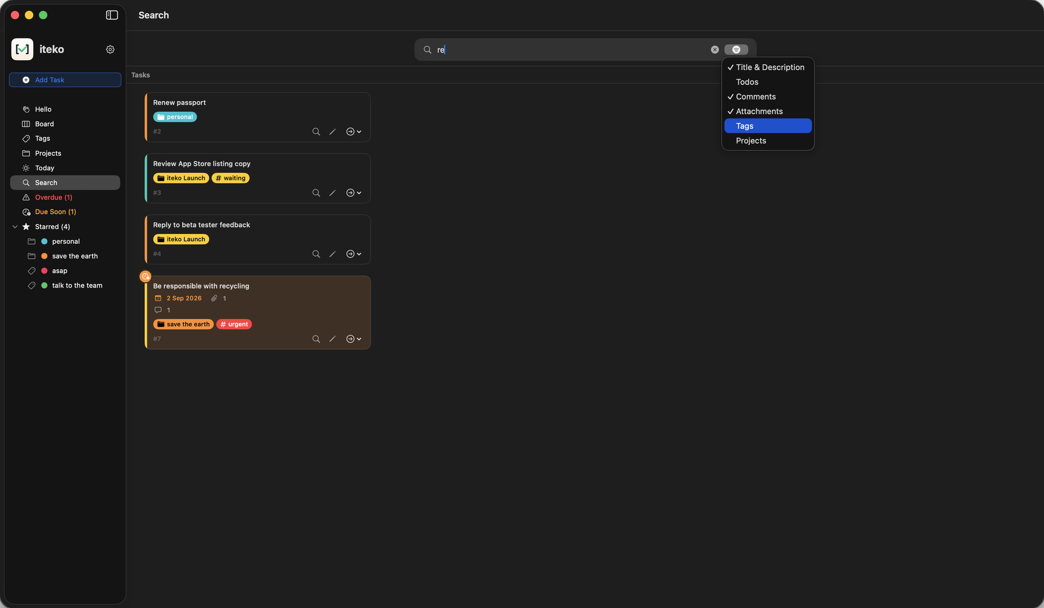
Task: Uncheck Title & Description filter
Action: pos(768,67)
